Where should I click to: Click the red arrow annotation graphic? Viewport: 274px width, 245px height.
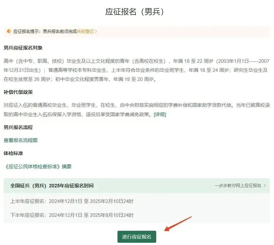click(178, 224)
